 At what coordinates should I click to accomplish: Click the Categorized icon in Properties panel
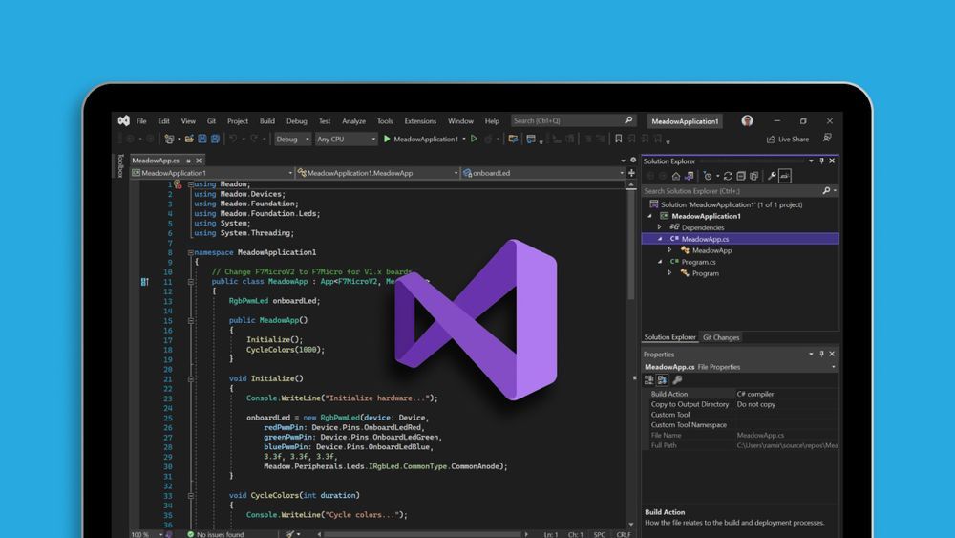[x=649, y=380]
